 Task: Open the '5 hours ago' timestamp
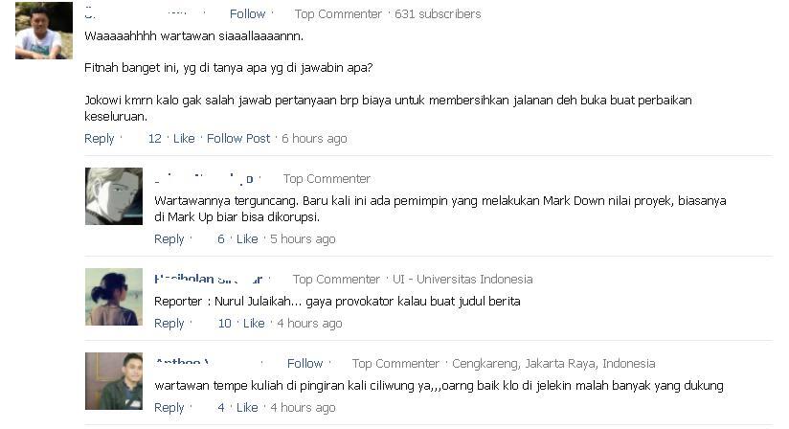[303, 238]
